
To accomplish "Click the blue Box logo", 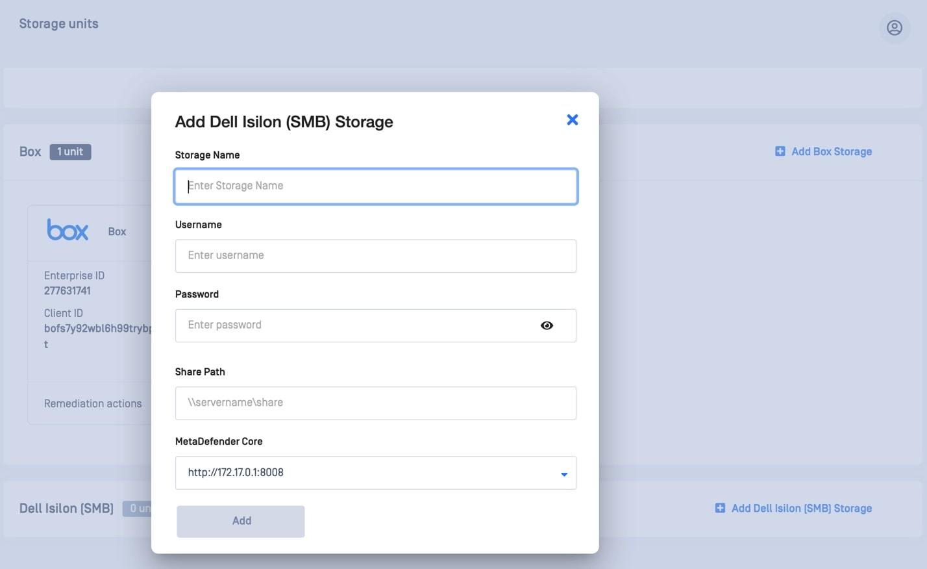I will (x=68, y=231).
